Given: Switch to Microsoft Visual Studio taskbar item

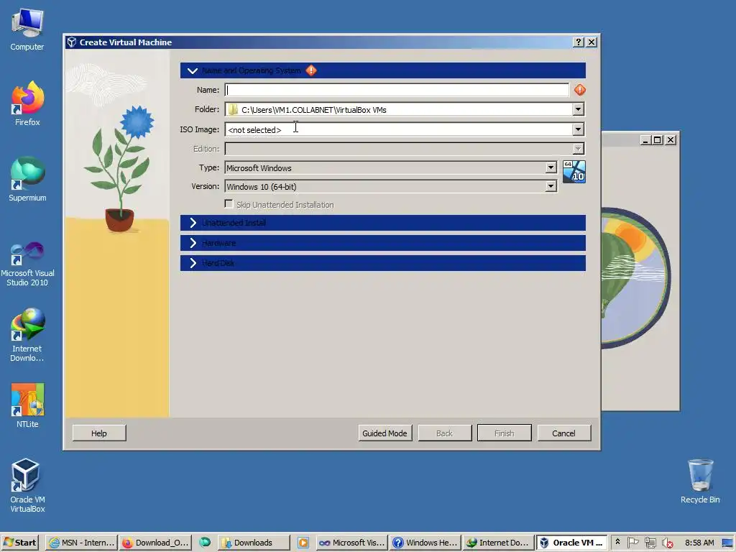Looking at the screenshot, I should (x=352, y=543).
